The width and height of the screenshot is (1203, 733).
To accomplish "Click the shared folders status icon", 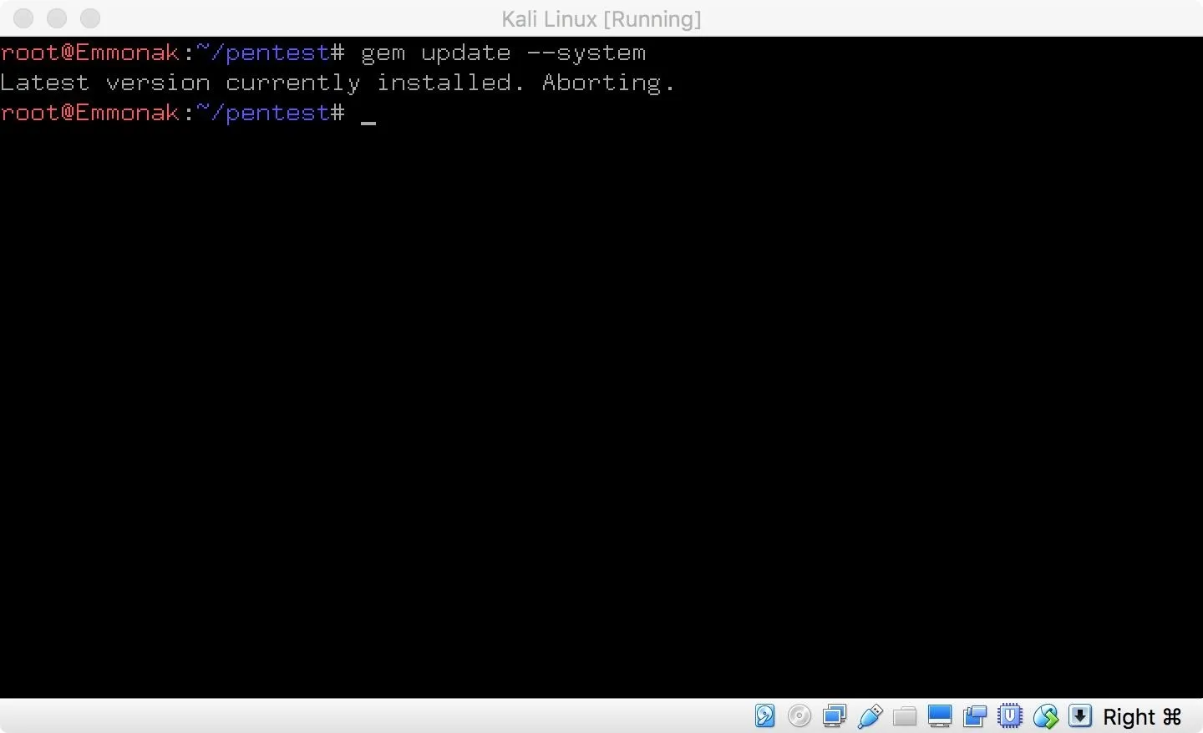I will pos(905,716).
